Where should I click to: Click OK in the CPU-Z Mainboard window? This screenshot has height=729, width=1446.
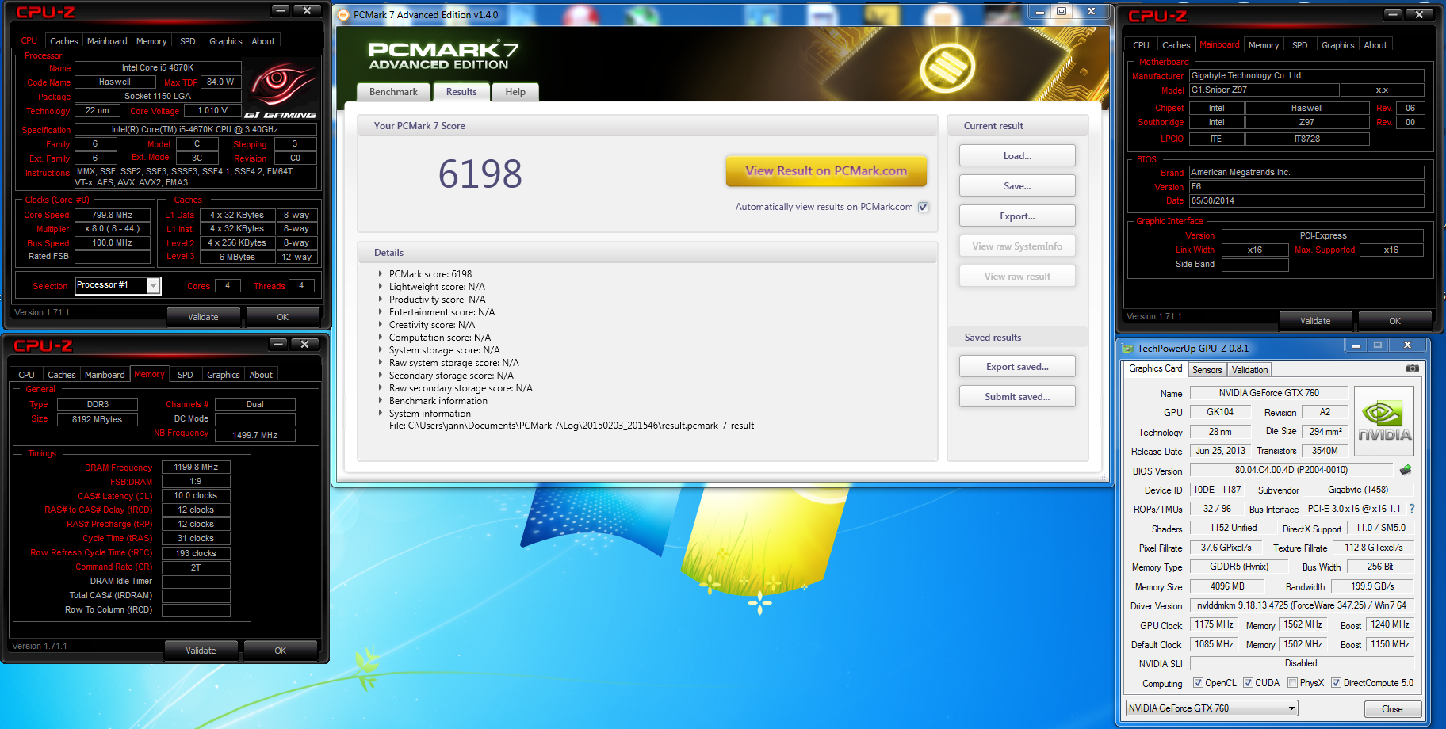pos(1394,321)
